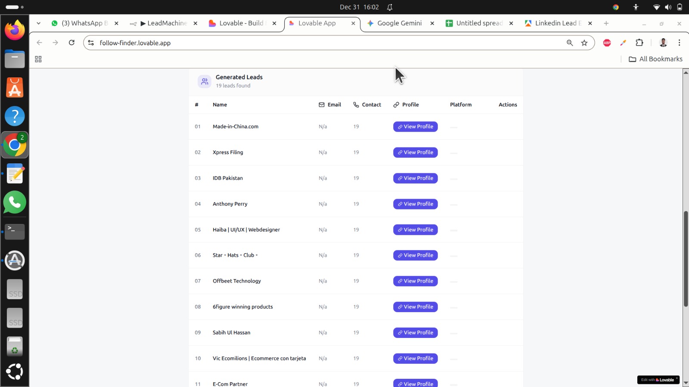
Task: Open a new browser tab
Action: (x=606, y=23)
